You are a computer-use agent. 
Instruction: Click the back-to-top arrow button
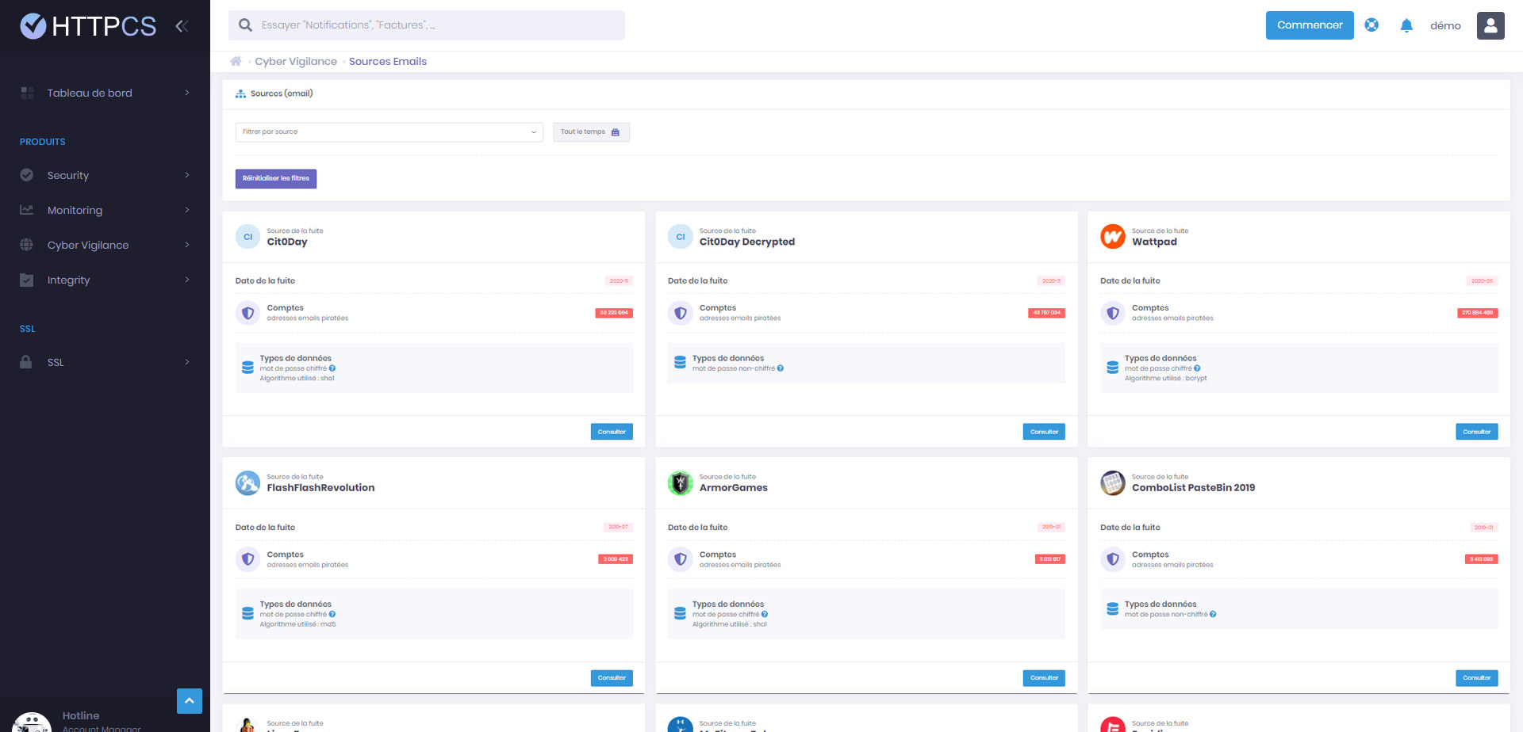pos(190,701)
